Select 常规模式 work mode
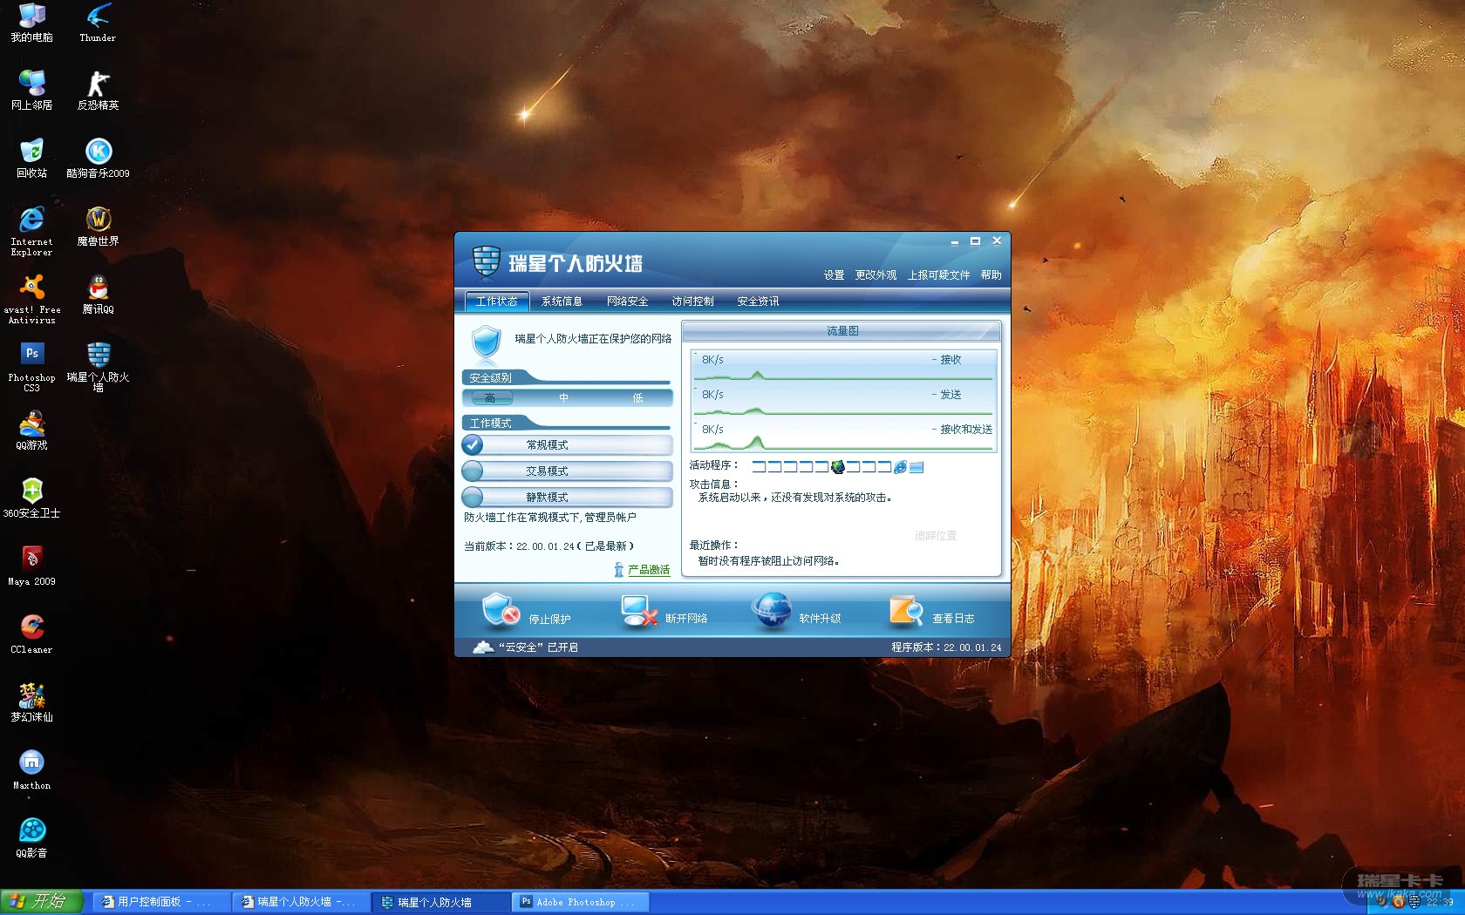The height and width of the screenshot is (915, 1465). pos(567,445)
